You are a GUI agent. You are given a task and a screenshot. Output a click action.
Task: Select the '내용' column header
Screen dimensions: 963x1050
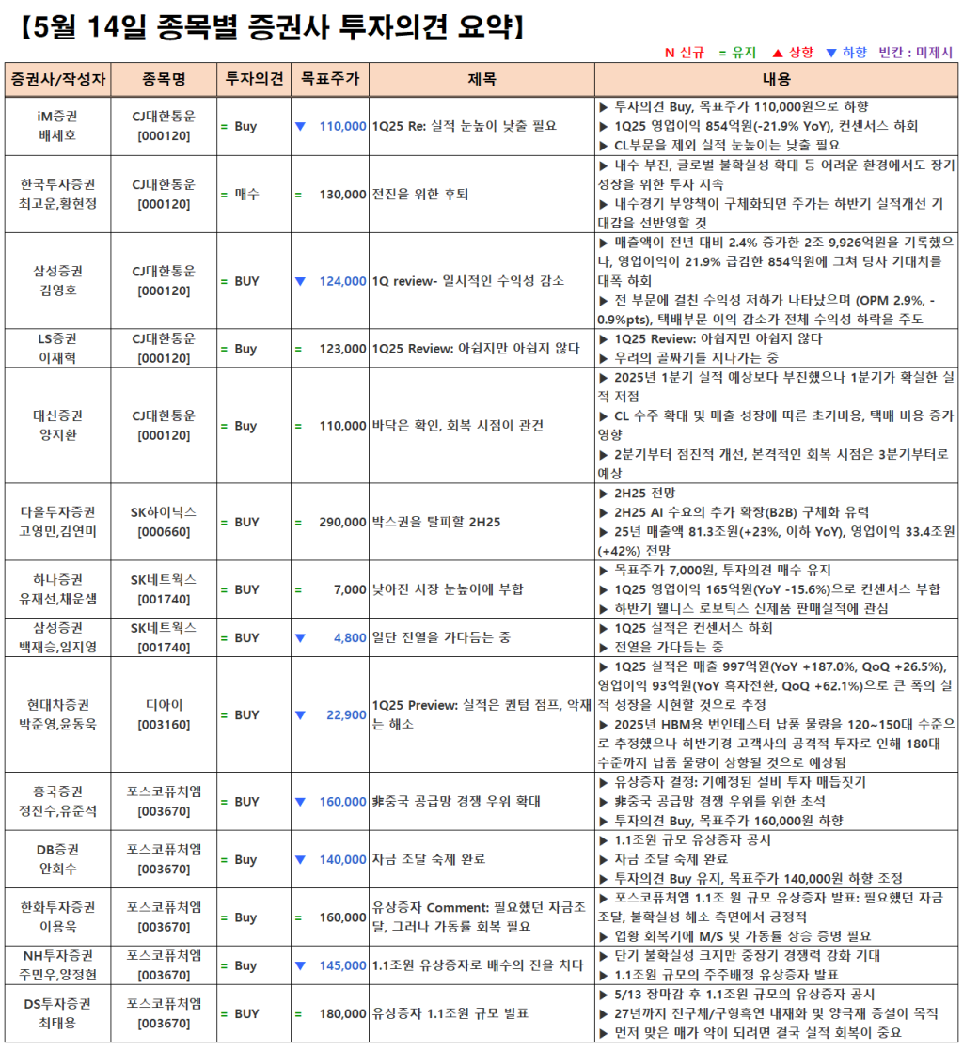[777, 80]
